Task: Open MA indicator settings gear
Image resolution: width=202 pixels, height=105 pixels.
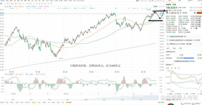Action: (6, 7)
